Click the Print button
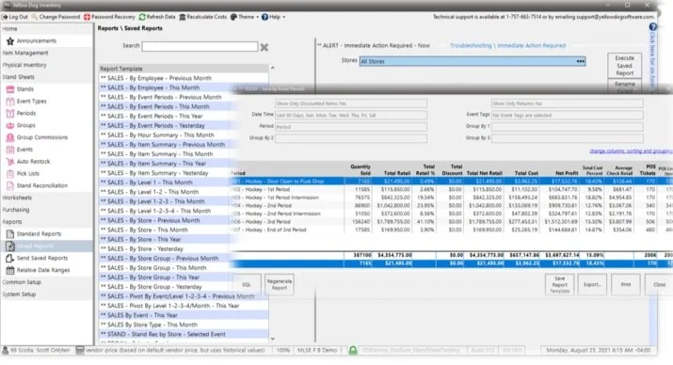This screenshot has height=365, width=673. tap(626, 285)
